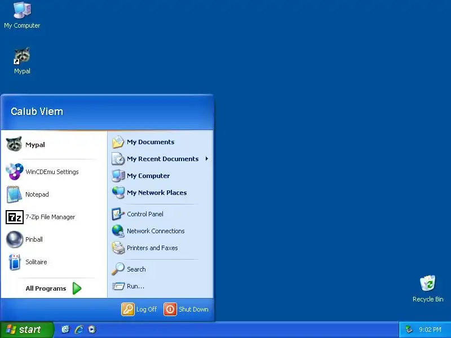Expand All Programs with the green arrow
Screen dimensions: 451x338
77,288
